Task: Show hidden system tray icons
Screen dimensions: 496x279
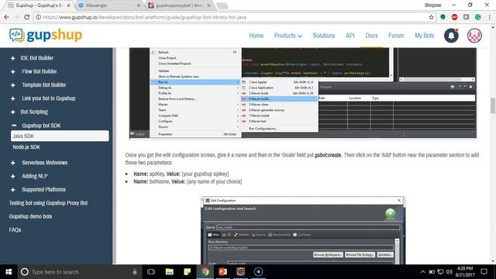Action: pyautogui.click(x=423, y=272)
